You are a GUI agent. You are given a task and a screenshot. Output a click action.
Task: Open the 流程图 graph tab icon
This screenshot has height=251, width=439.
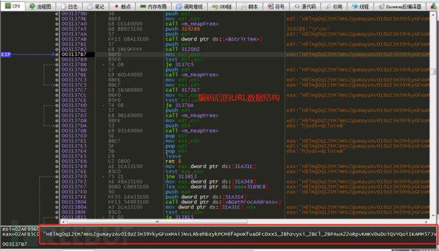click(32, 6)
